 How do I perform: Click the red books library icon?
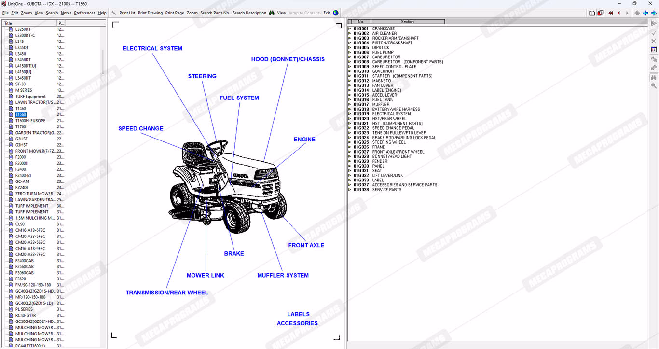600,13
